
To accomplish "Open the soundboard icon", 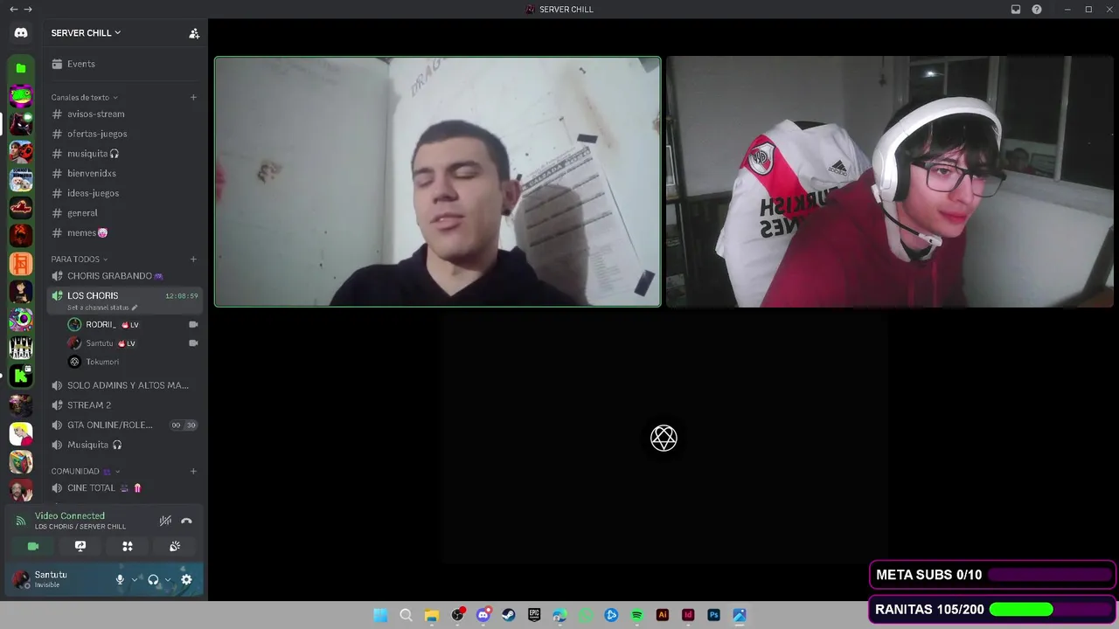I will [175, 546].
